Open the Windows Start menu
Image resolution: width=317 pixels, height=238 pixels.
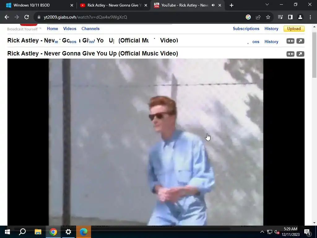click(7, 232)
